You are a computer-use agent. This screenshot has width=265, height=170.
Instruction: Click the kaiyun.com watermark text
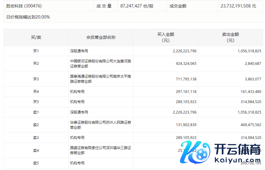coord(238,161)
